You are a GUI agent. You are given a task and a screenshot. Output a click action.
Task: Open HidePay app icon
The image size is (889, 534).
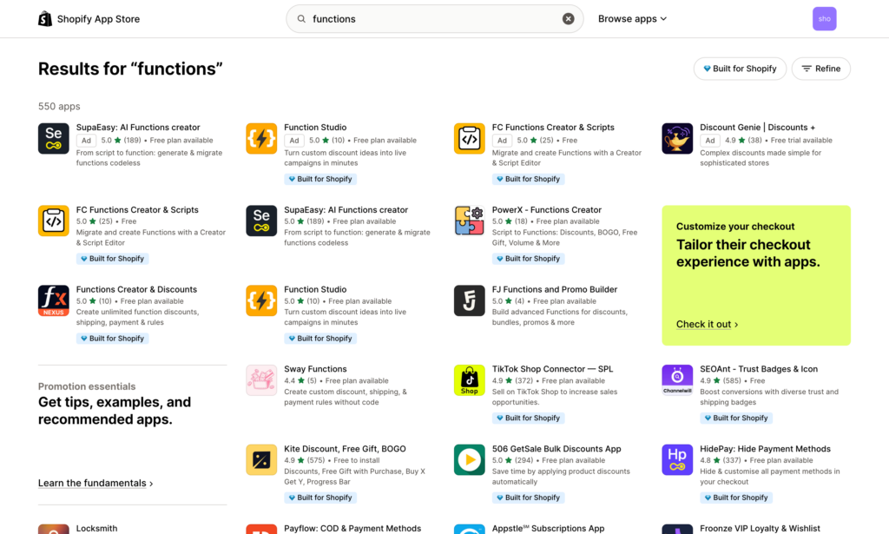click(x=677, y=459)
